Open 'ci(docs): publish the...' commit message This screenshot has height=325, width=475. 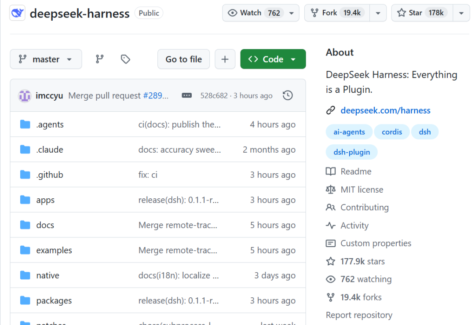[179, 124]
